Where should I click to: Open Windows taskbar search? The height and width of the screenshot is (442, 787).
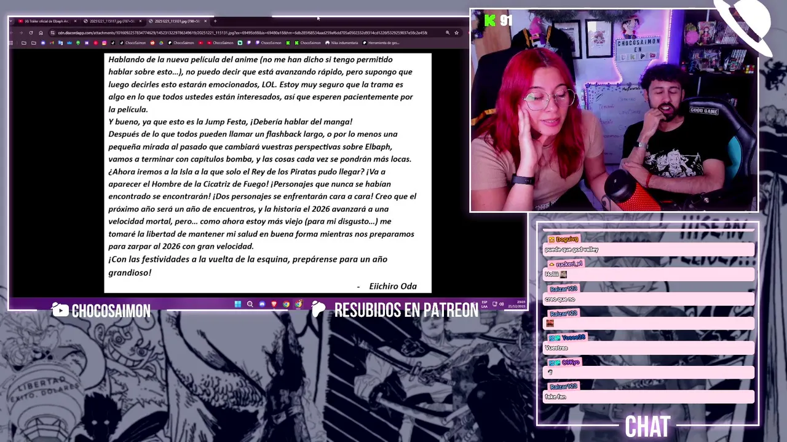[250, 304]
